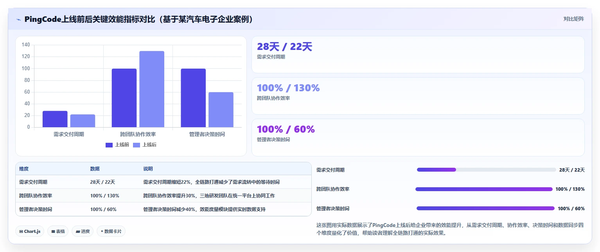The height and width of the screenshot is (252, 600).
Task: Click the 100% / 130% progress value
Action: pos(570,189)
